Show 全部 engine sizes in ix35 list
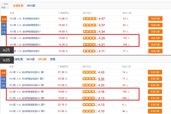Image resolution: width=171 pixels, height=114 pixels. (x=3, y=73)
